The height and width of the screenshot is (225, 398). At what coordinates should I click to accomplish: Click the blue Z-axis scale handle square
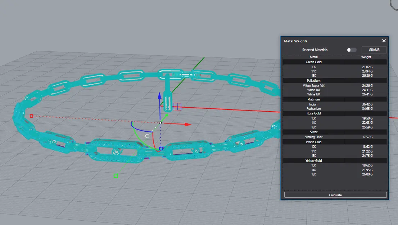[160, 149]
